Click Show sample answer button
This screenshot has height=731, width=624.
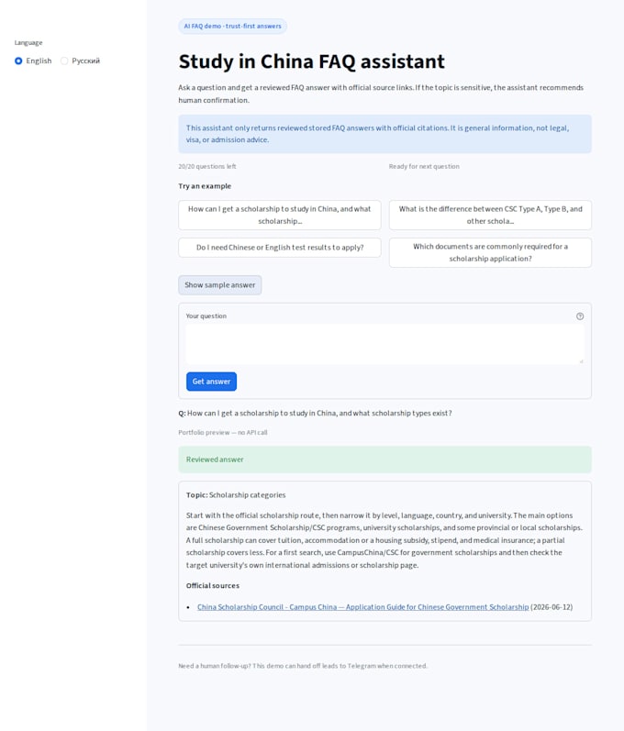(219, 285)
